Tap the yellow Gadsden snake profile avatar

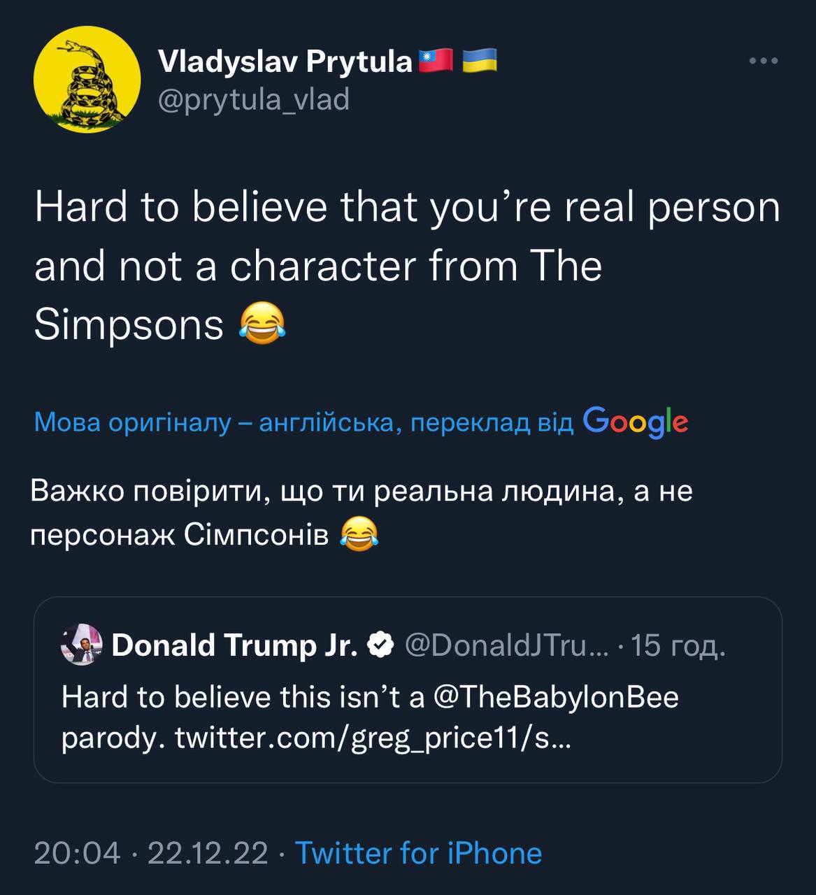click(87, 79)
